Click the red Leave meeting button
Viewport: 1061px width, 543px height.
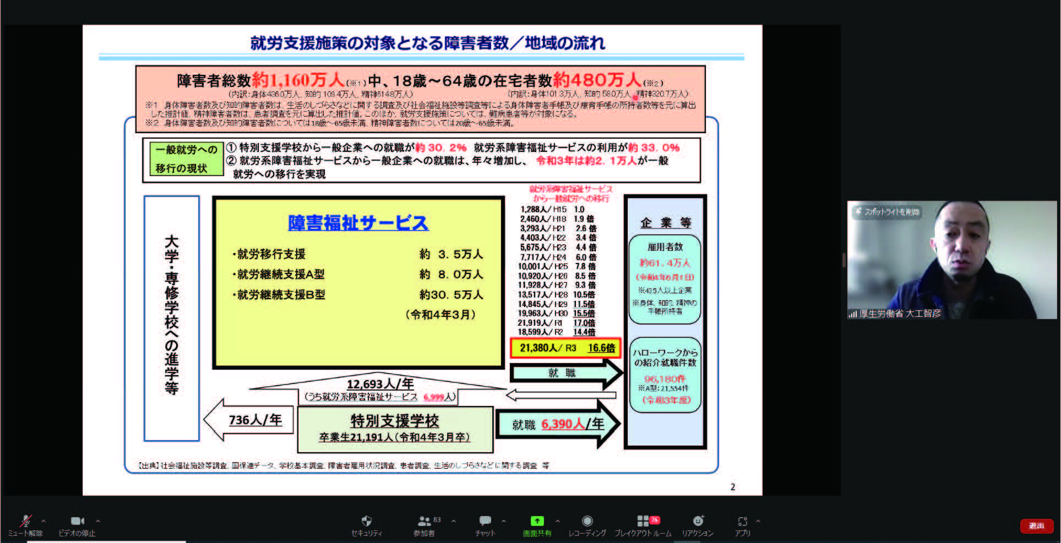click(1036, 526)
